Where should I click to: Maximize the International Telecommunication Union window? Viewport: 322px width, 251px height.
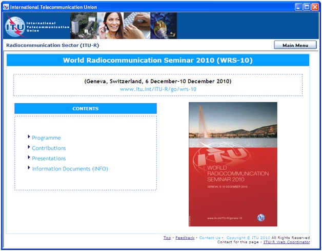tap(307, 7)
